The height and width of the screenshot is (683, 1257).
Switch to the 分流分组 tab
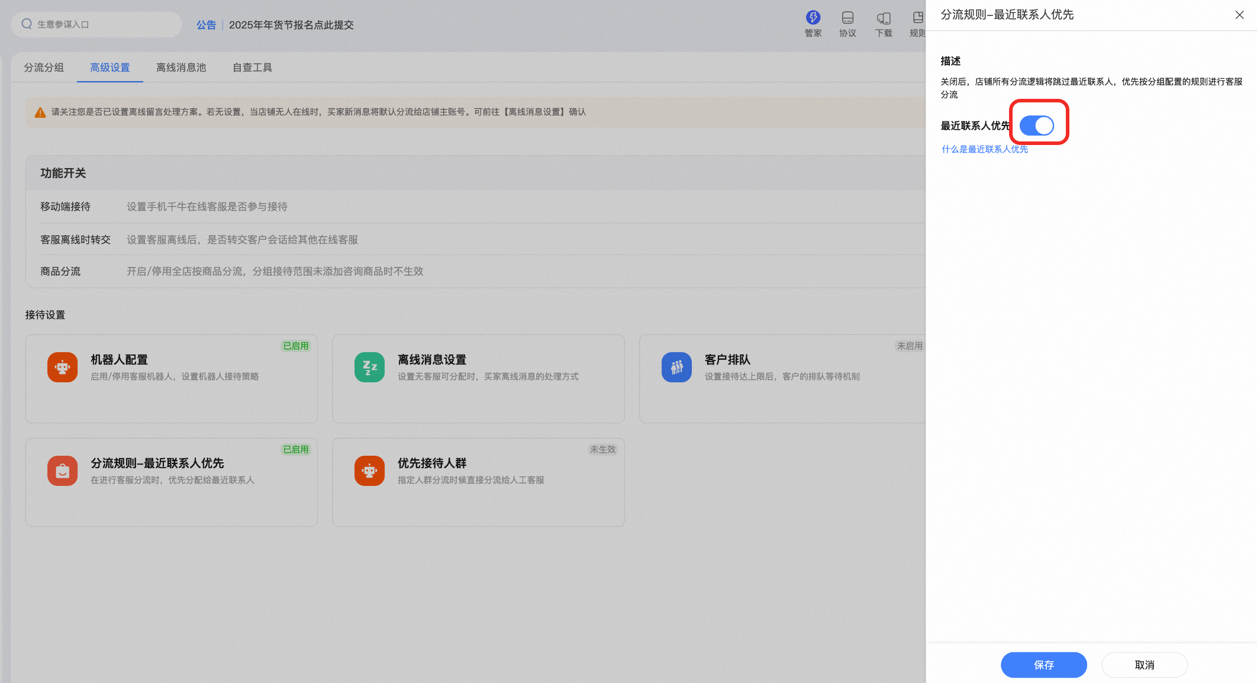coord(44,67)
